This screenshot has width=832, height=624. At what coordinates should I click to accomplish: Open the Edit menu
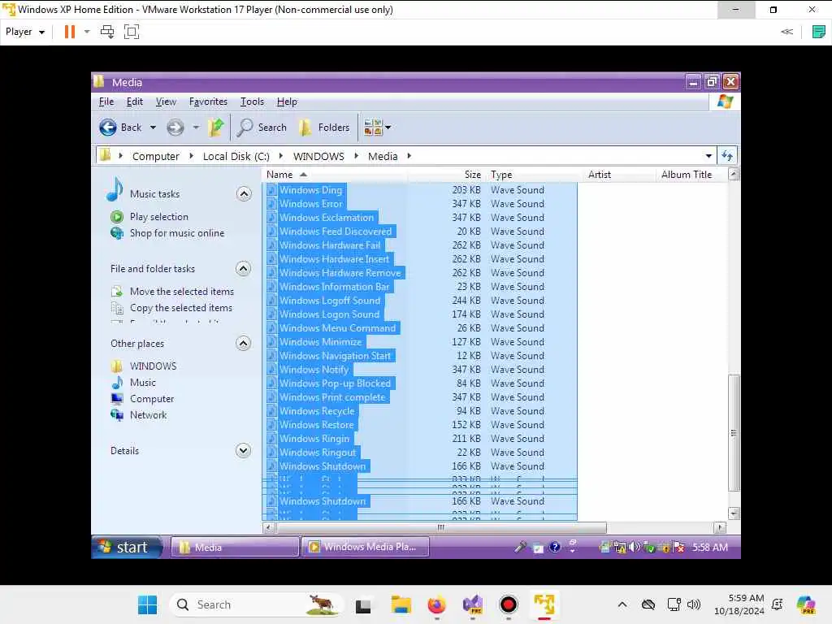point(134,102)
